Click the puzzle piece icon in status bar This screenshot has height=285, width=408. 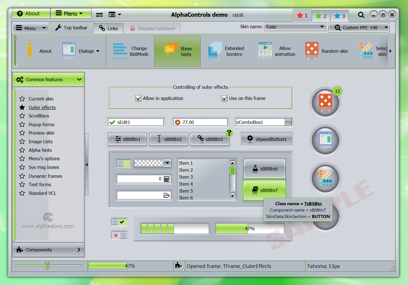tap(178, 265)
